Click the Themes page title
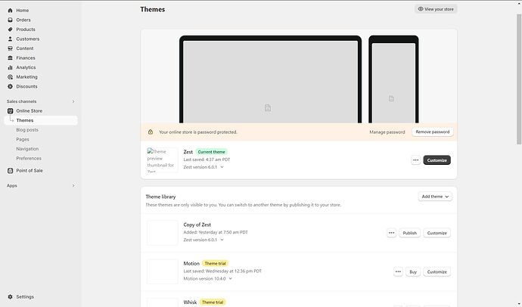The height and width of the screenshot is (307, 522). [x=153, y=9]
